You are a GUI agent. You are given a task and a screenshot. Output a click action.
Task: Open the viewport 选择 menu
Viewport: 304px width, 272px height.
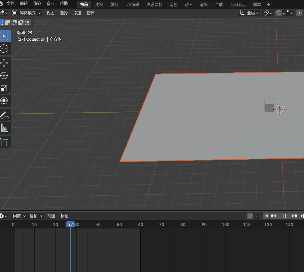(64, 13)
